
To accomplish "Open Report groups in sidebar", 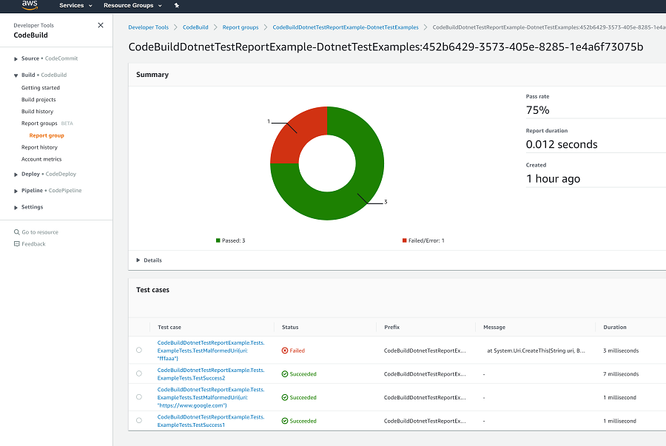I will (x=39, y=124).
